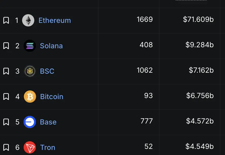This screenshot has width=225, height=155.
Task: Go to the Base chain page
Action: pyautogui.click(x=48, y=122)
